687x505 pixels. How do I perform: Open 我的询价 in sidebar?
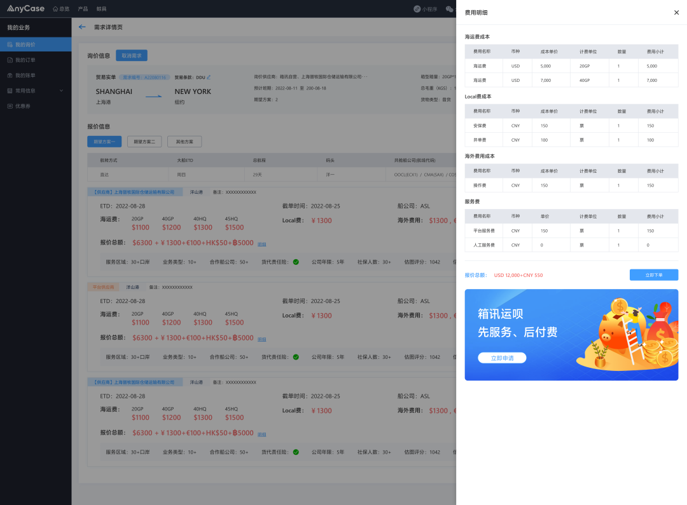(x=36, y=44)
